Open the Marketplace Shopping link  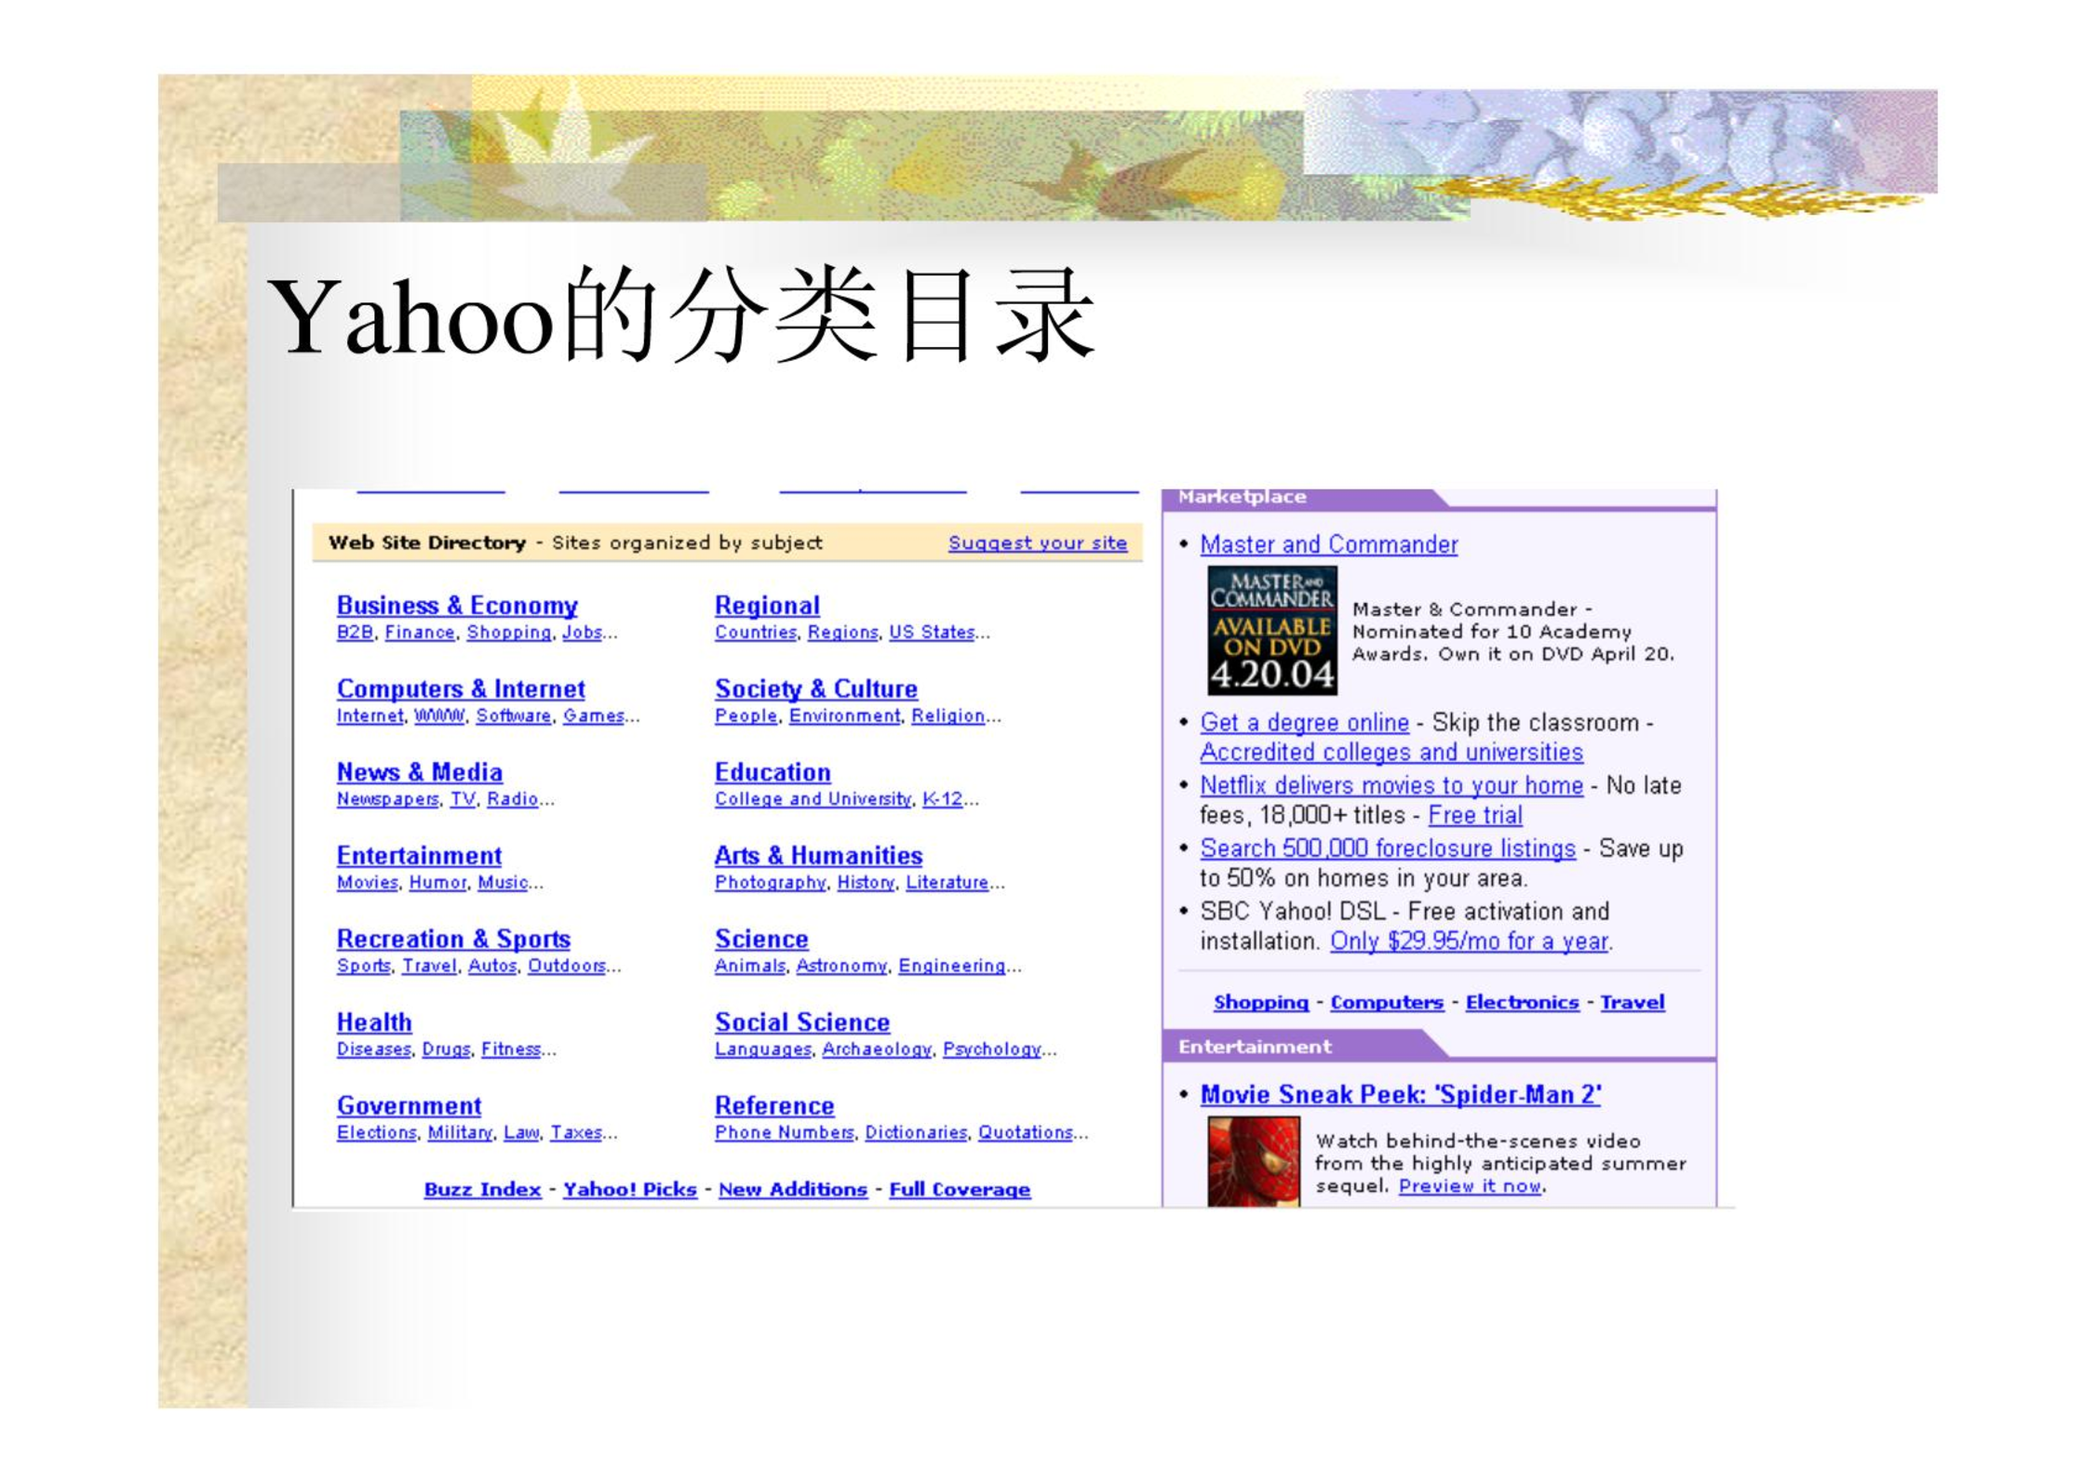pos(1261,1003)
